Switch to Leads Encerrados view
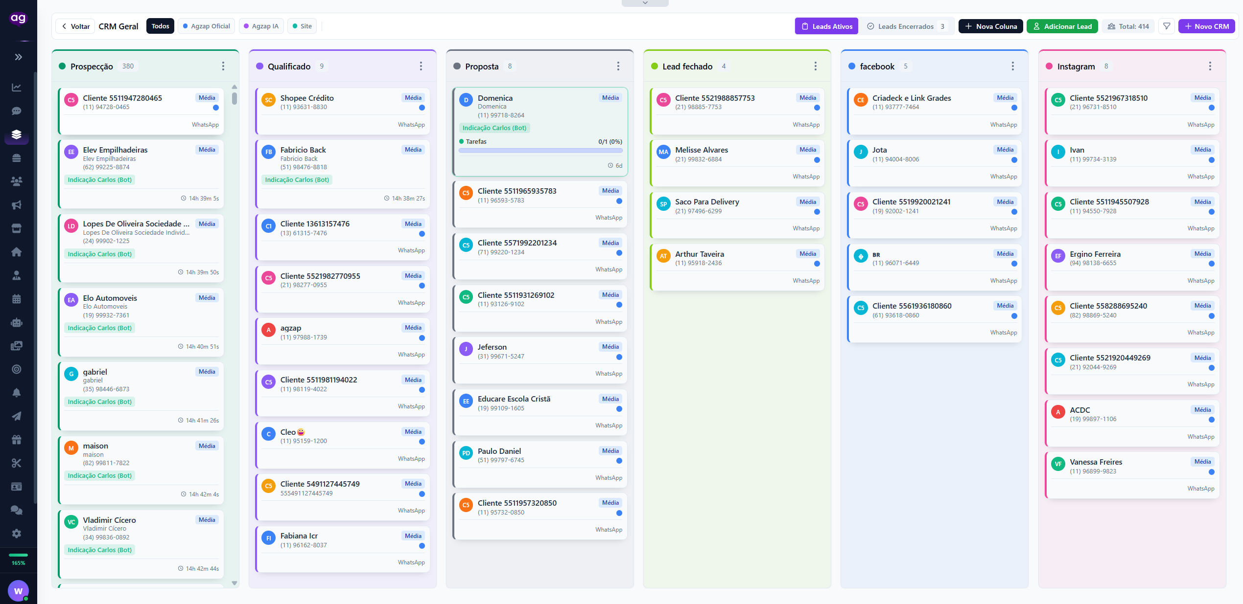Screen dimensions: 1243x604 click(x=906, y=26)
